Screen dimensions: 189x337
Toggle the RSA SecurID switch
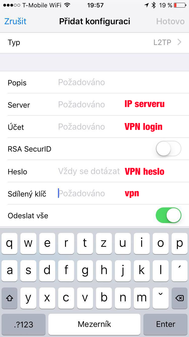[x=169, y=149]
